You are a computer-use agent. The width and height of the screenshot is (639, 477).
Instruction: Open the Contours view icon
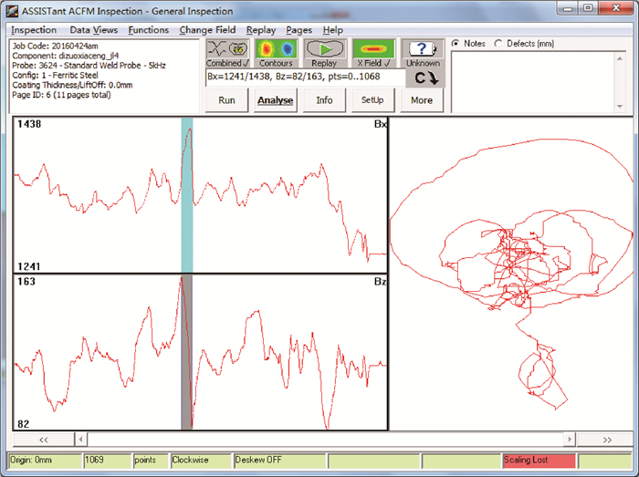pyautogui.click(x=275, y=49)
